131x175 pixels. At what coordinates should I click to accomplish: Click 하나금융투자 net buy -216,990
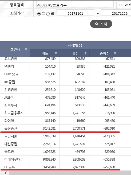pyautogui.click(x=109, y=113)
